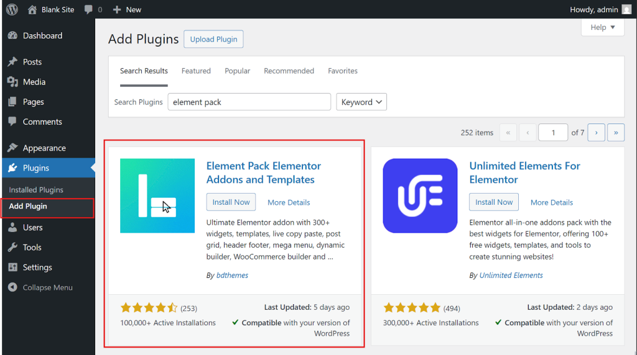This screenshot has height=355, width=637.
Task: Open Element Pack Elementor Addons title link
Action: coord(264,173)
